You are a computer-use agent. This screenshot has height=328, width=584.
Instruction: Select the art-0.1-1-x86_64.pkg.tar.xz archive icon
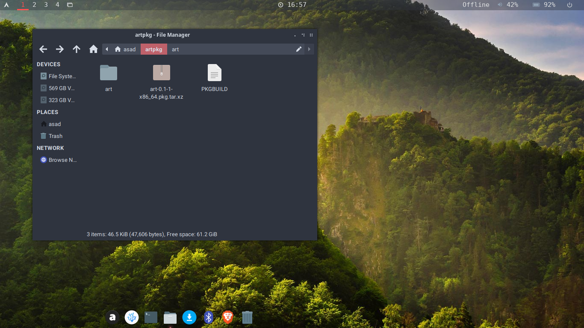point(162,73)
